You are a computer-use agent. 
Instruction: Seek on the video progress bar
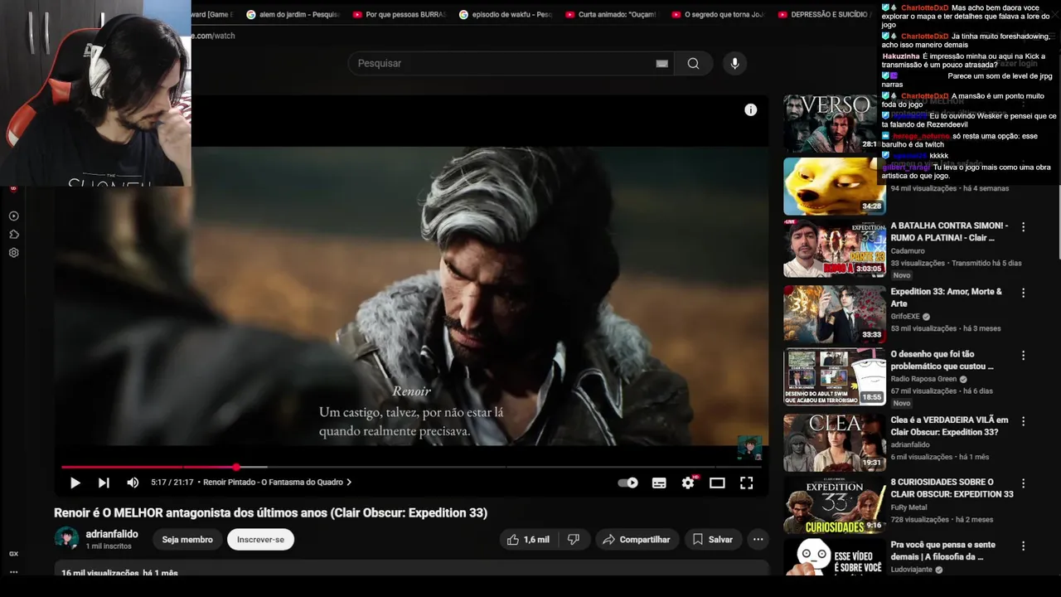point(411,468)
